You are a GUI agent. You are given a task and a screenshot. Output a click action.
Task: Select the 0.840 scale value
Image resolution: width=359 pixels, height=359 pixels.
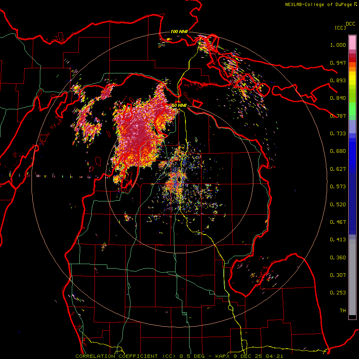tap(338, 98)
